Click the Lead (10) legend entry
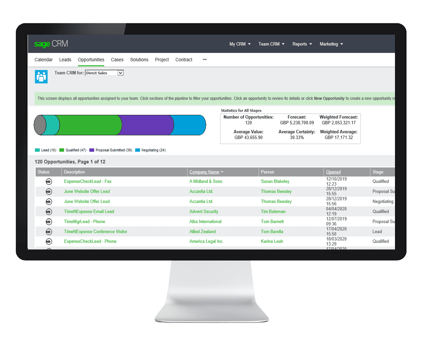Screen dimensions: 423x338 click(x=45, y=150)
